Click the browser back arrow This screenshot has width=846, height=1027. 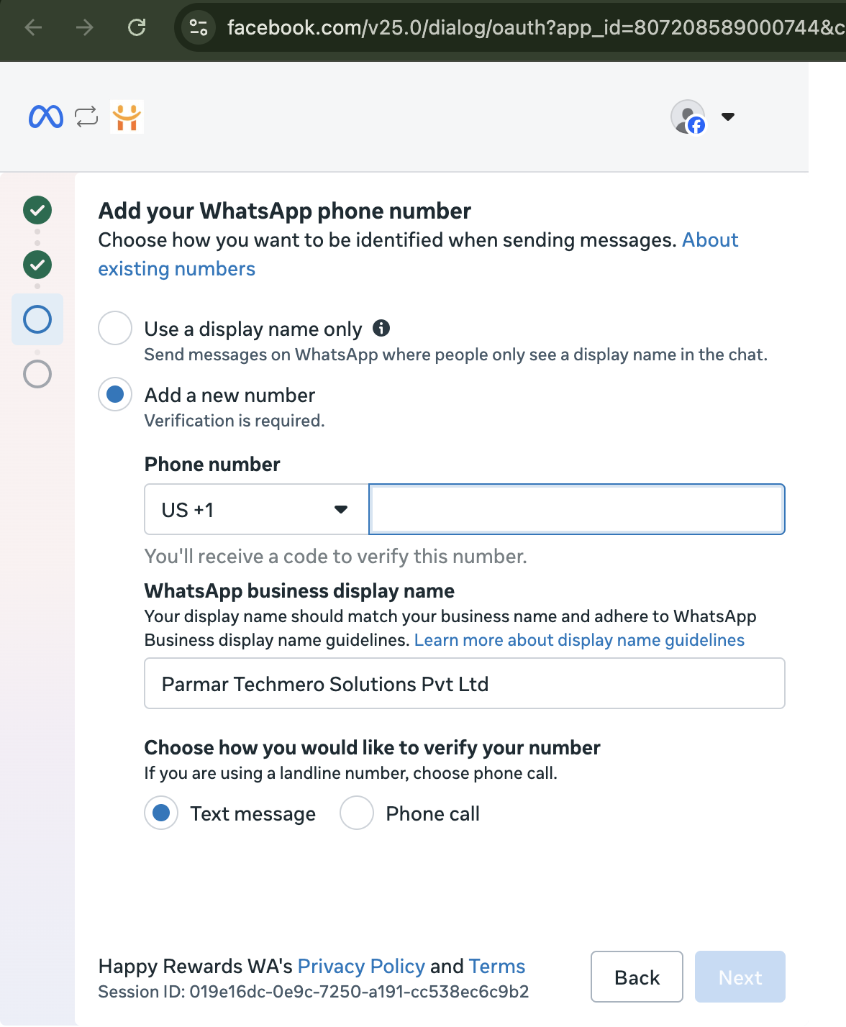(33, 27)
